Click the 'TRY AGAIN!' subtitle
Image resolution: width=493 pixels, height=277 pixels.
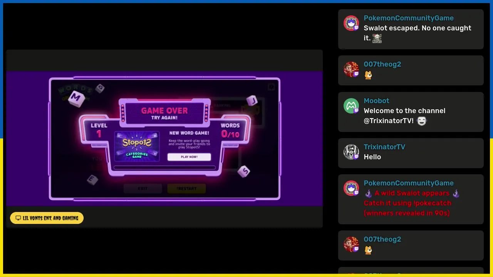pos(164,118)
